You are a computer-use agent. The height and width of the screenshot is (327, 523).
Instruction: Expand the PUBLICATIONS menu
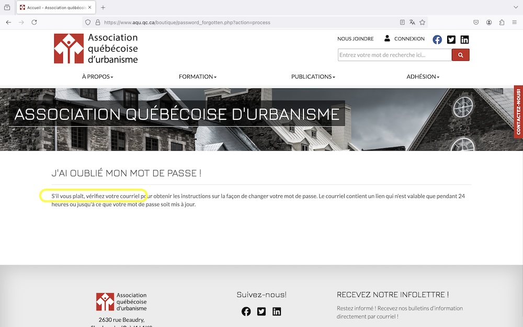click(x=313, y=77)
